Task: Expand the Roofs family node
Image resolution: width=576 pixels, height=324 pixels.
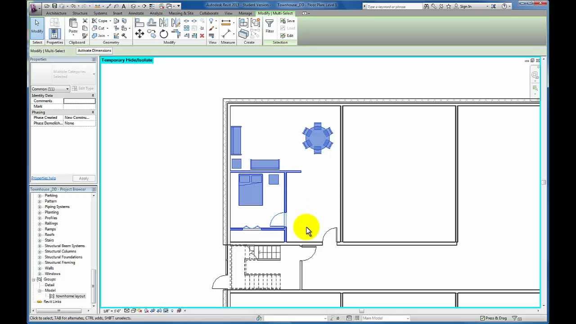Action: pyautogui.click(x=40, y=234)
